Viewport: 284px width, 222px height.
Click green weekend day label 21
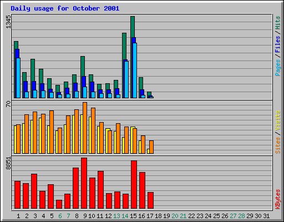[183, 216]
